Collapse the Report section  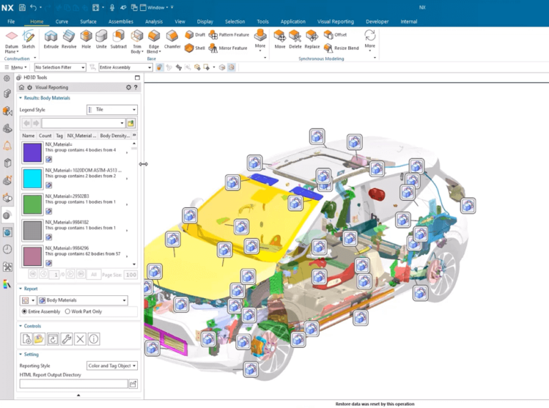pyautogui.click(x=20, y=289)
